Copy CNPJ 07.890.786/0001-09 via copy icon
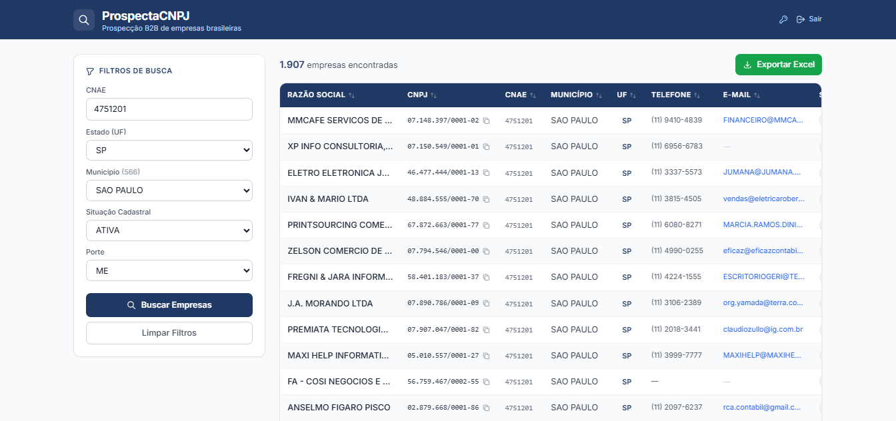The image size is (896, 421). pos(486,304)
